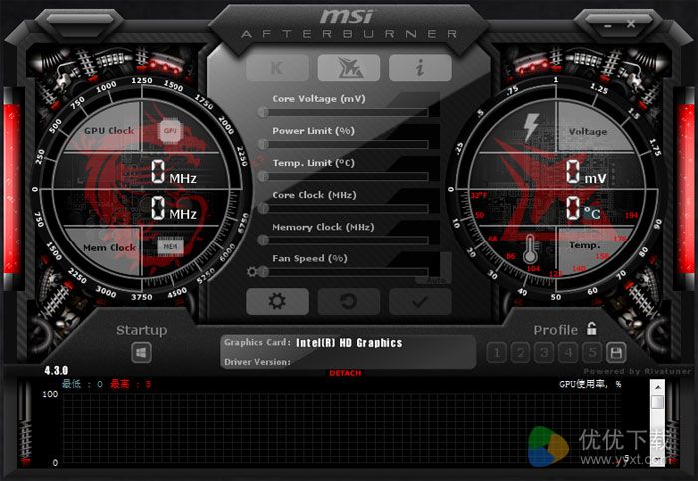
Task: Click the version number 4.3.0
Action: pos(56,370)
